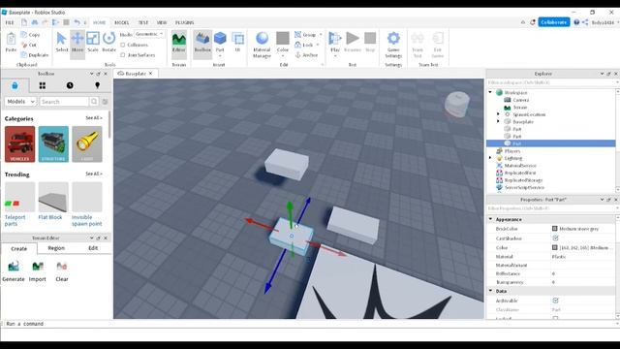Screen dimensions: 620x349
Task: Collapse the Workspace tree node
Action: [x=490, y=92]
